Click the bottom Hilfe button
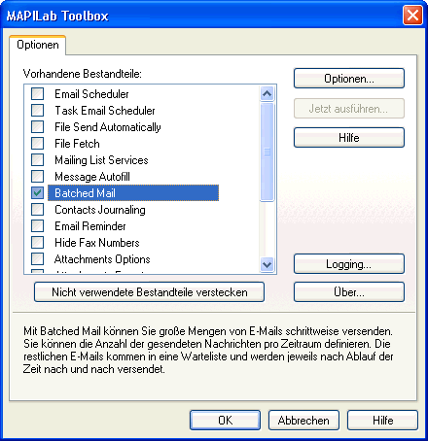The height and width of the screenshot is (441, 428). 382,421
